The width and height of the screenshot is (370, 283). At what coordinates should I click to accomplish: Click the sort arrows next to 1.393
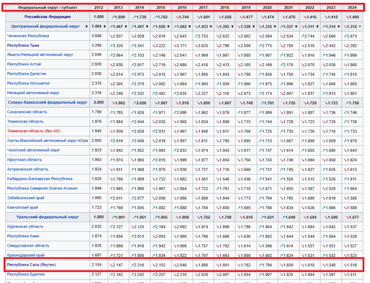pyautogui.click(x=232, y=27)
